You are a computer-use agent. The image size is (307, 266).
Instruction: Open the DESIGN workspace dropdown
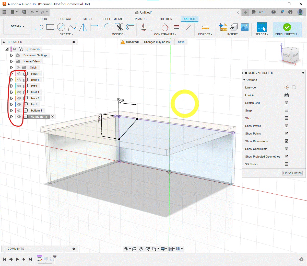(x=17, y=26)
